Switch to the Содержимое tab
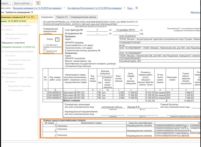Image resolution: width=201 pixels, height=147 pixels. point(46,17)
